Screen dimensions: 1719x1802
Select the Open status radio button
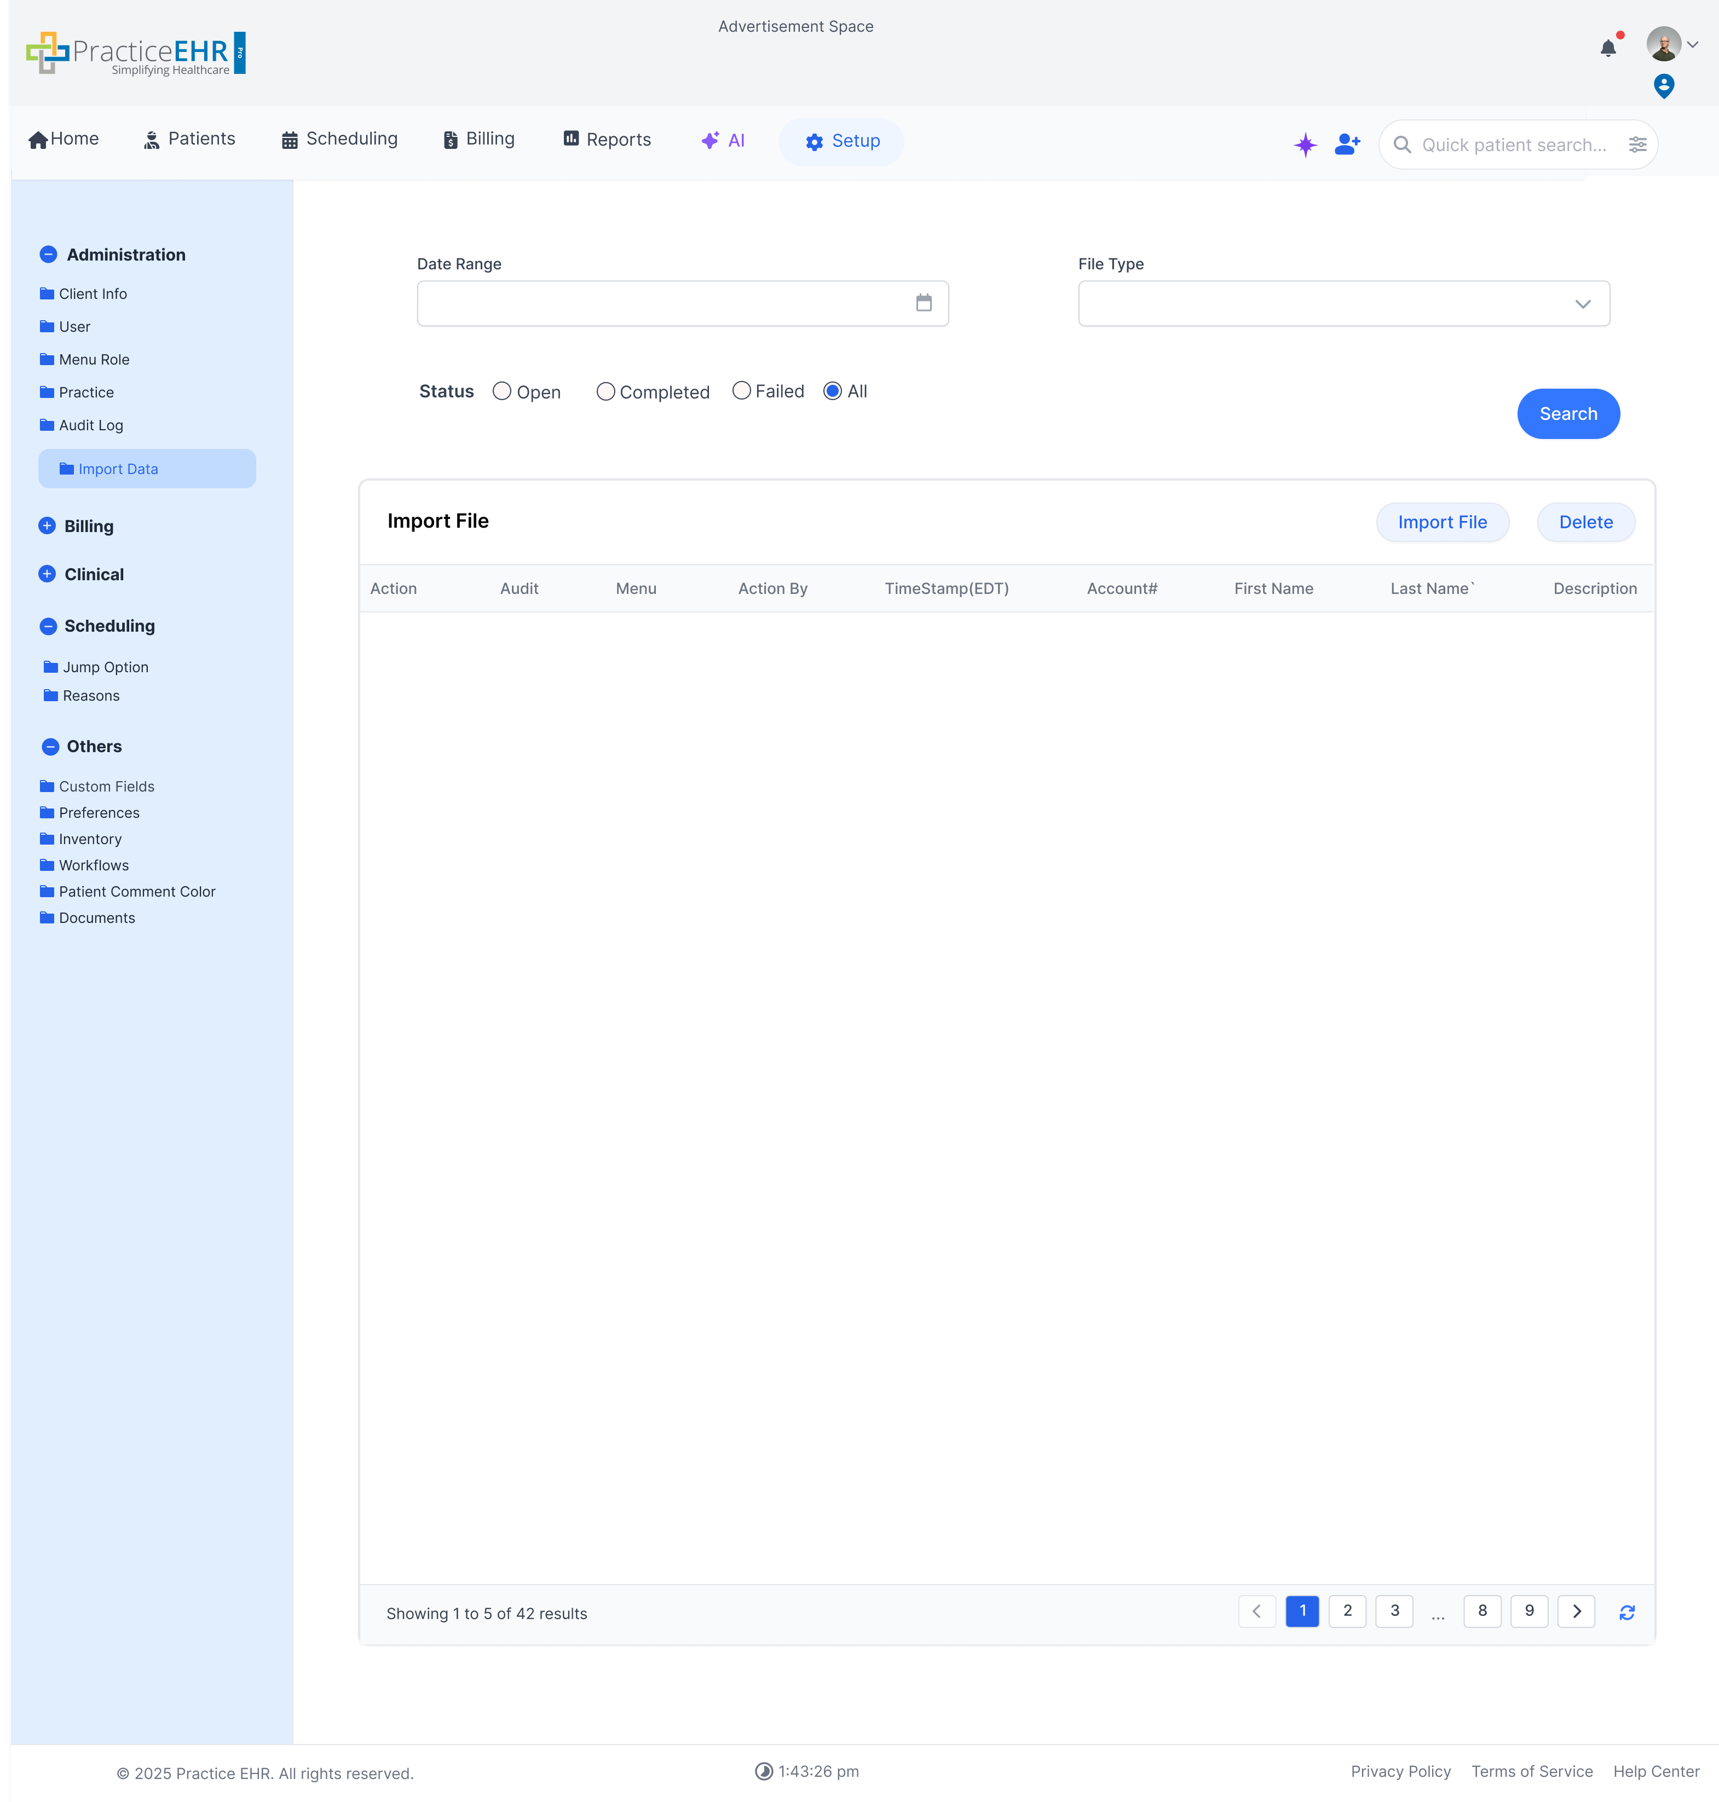pos(501,391)
